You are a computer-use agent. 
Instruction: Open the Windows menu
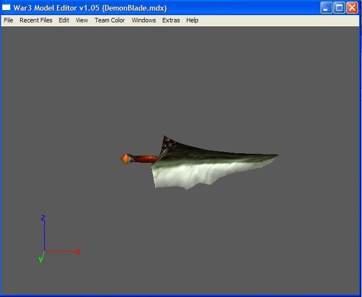coord(144,20)
